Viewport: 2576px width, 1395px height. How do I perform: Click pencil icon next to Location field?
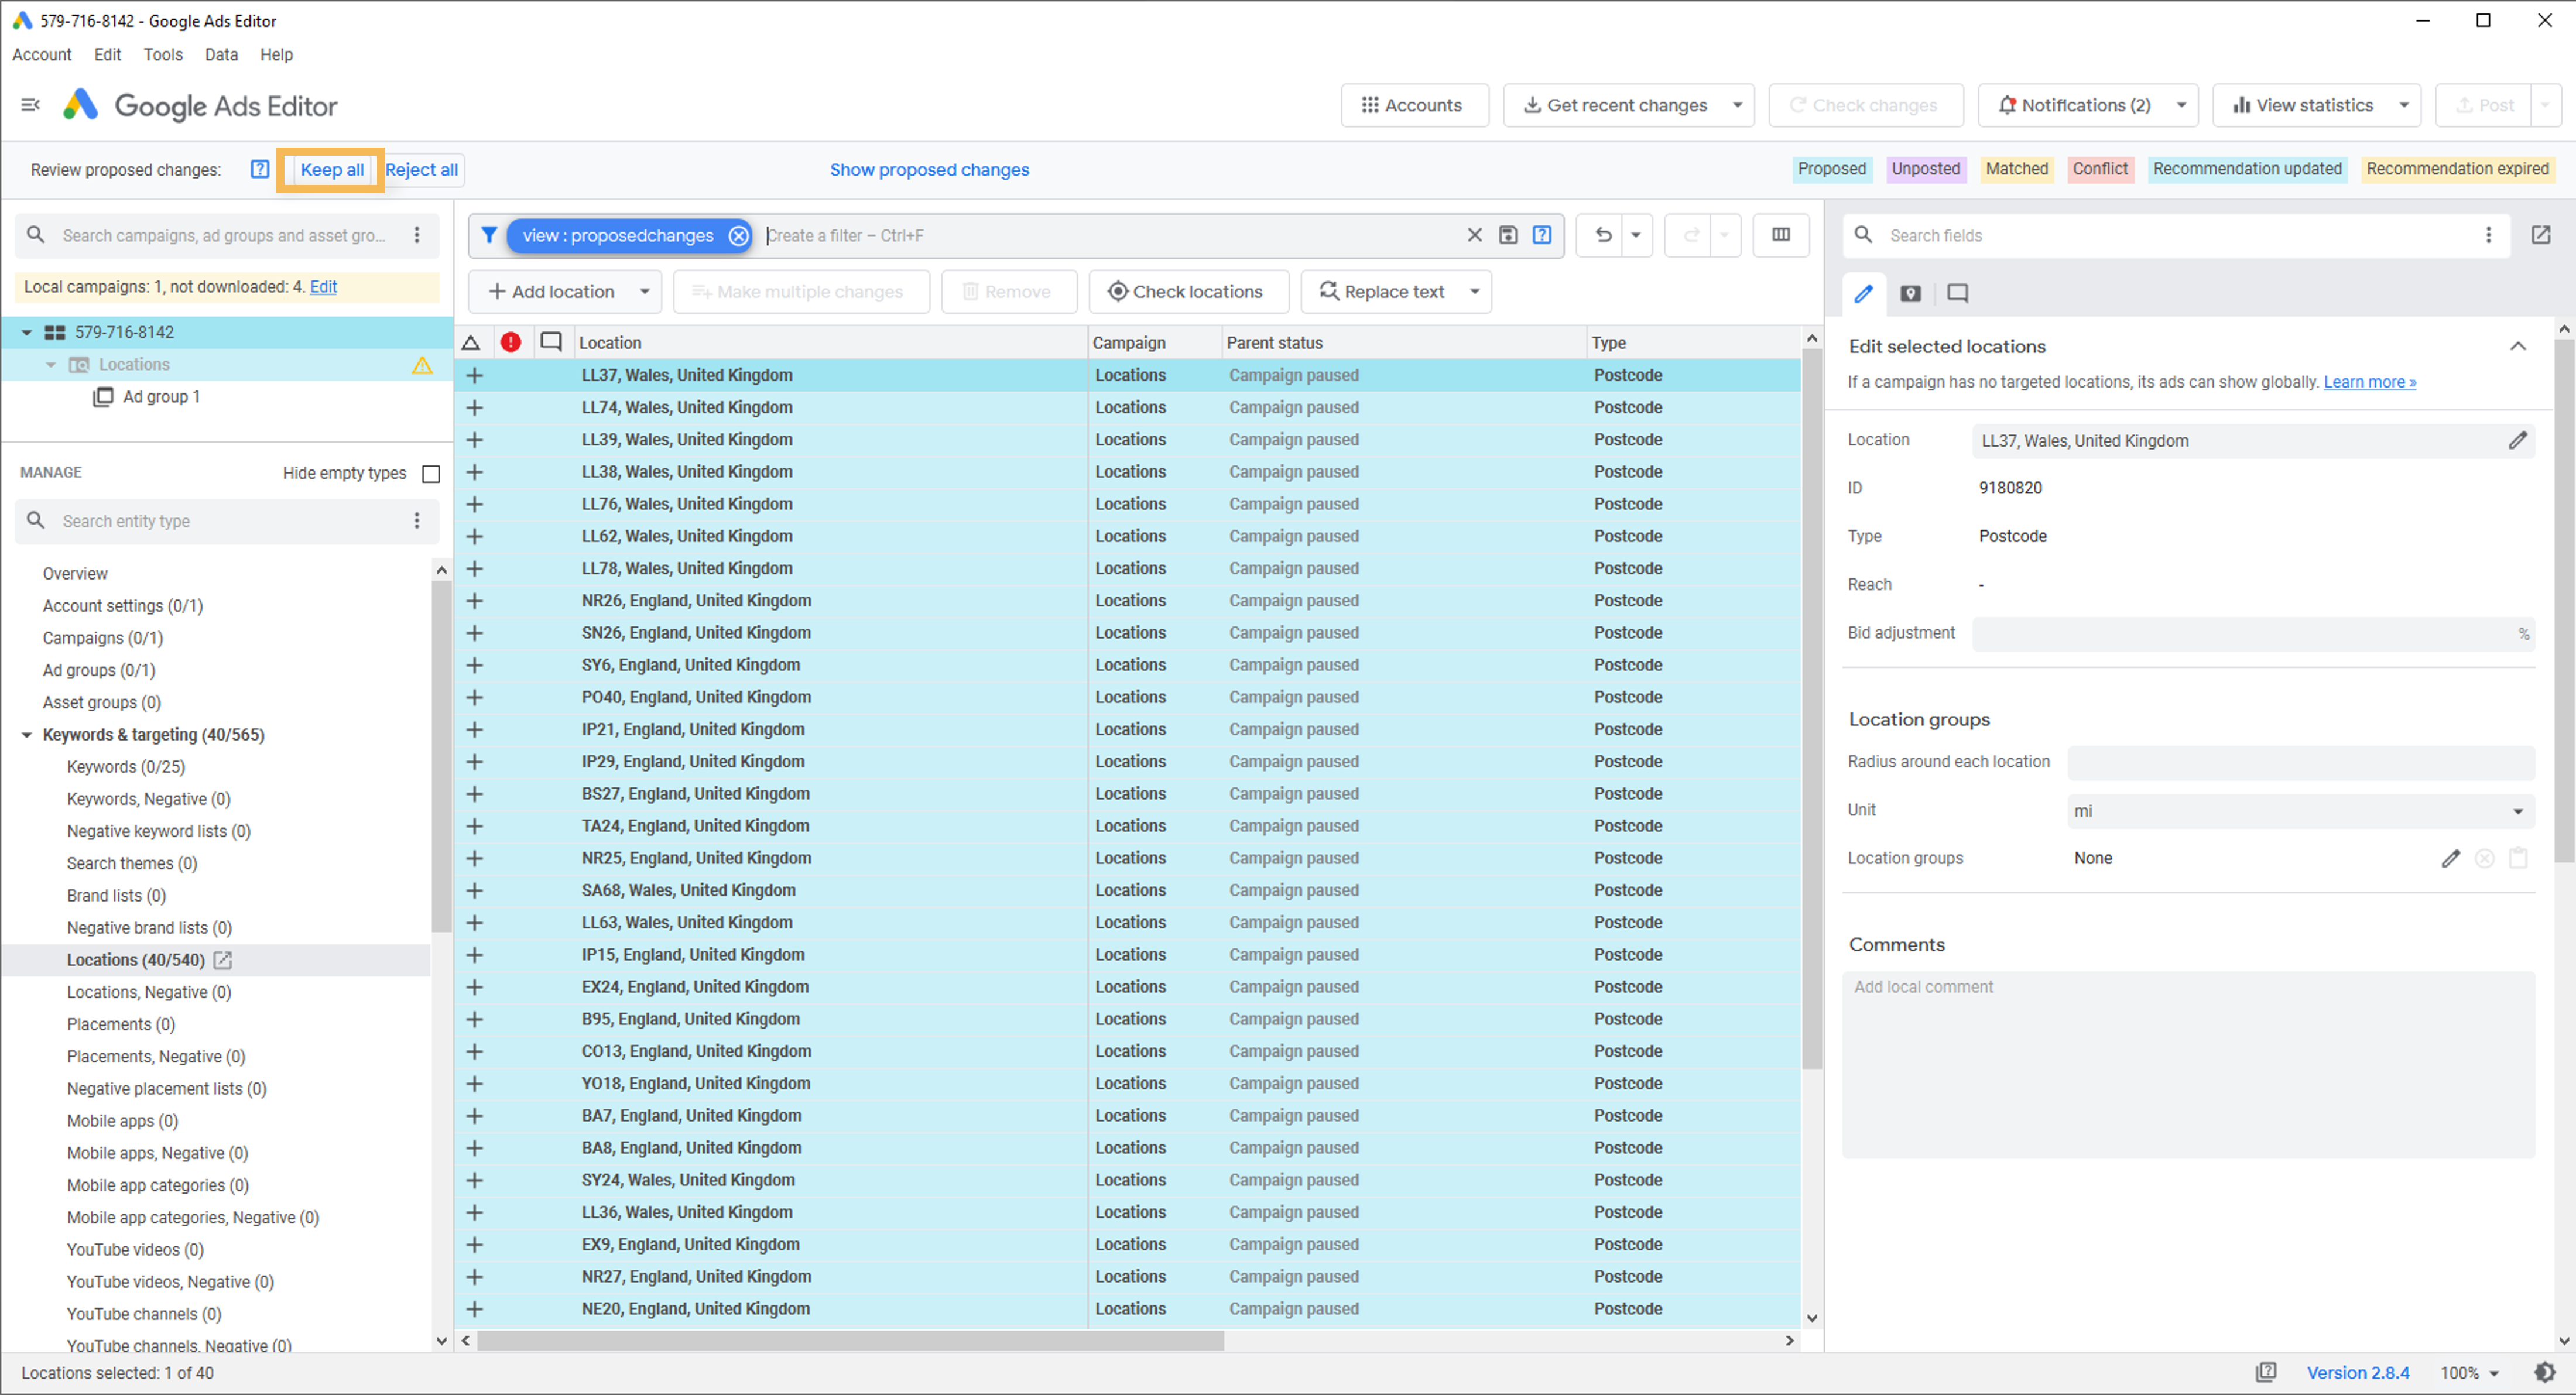(x=2517, y=441)
